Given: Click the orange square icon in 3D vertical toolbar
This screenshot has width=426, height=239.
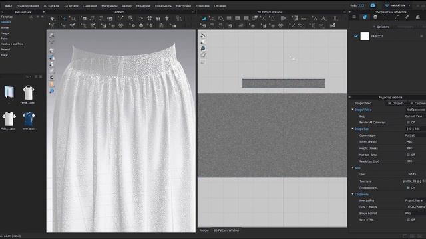Looking at the screenshot, I should [51, 84].
